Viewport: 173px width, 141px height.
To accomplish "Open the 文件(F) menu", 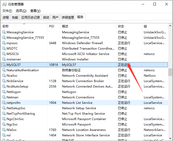I will click(7, 11).
